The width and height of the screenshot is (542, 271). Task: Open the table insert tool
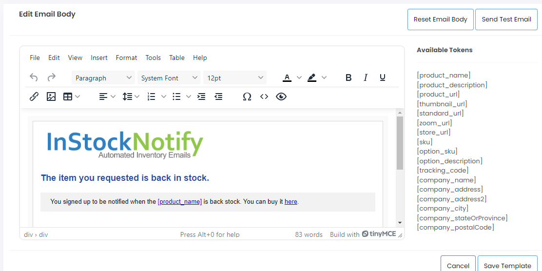click(x=68, y=97)
